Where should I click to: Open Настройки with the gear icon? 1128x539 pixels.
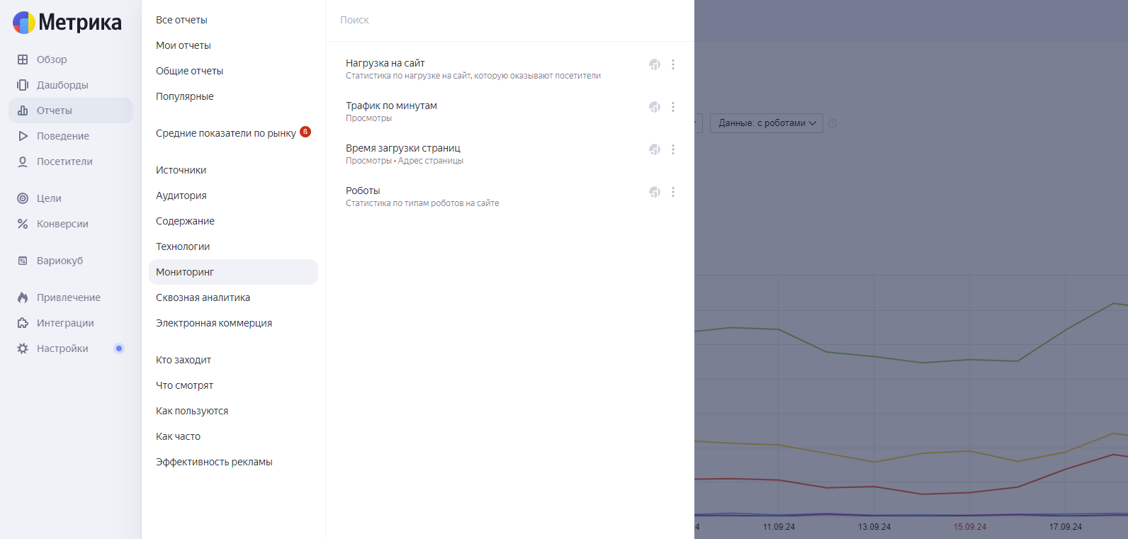(x=62, y=348)
